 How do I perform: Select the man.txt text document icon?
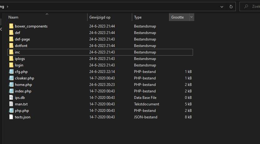pyautogui.click(x=11, y=104)
